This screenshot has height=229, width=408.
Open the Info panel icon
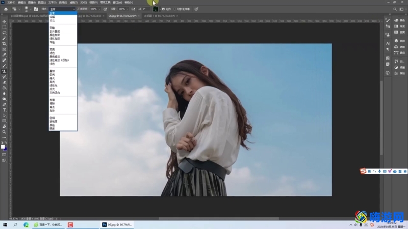[x=388, y=73]
